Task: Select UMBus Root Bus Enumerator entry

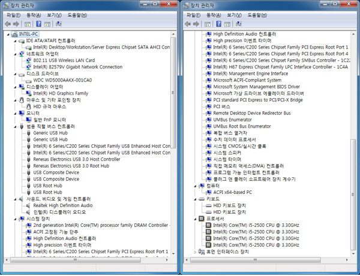Action: click(x=242, y=126)
